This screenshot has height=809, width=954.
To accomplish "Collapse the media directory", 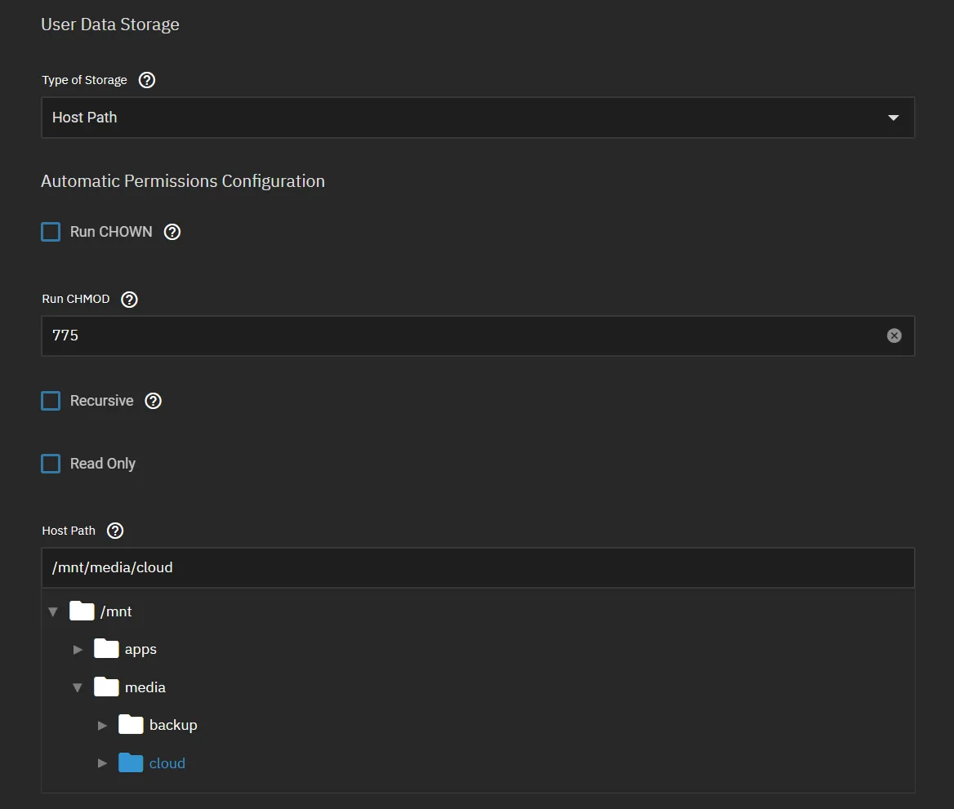I will tap(78, 687).
